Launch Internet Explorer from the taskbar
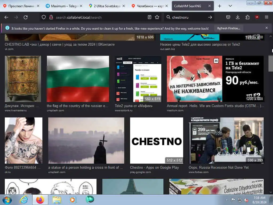273x205 pixels. pyautogui.click(x=24, y=200)
